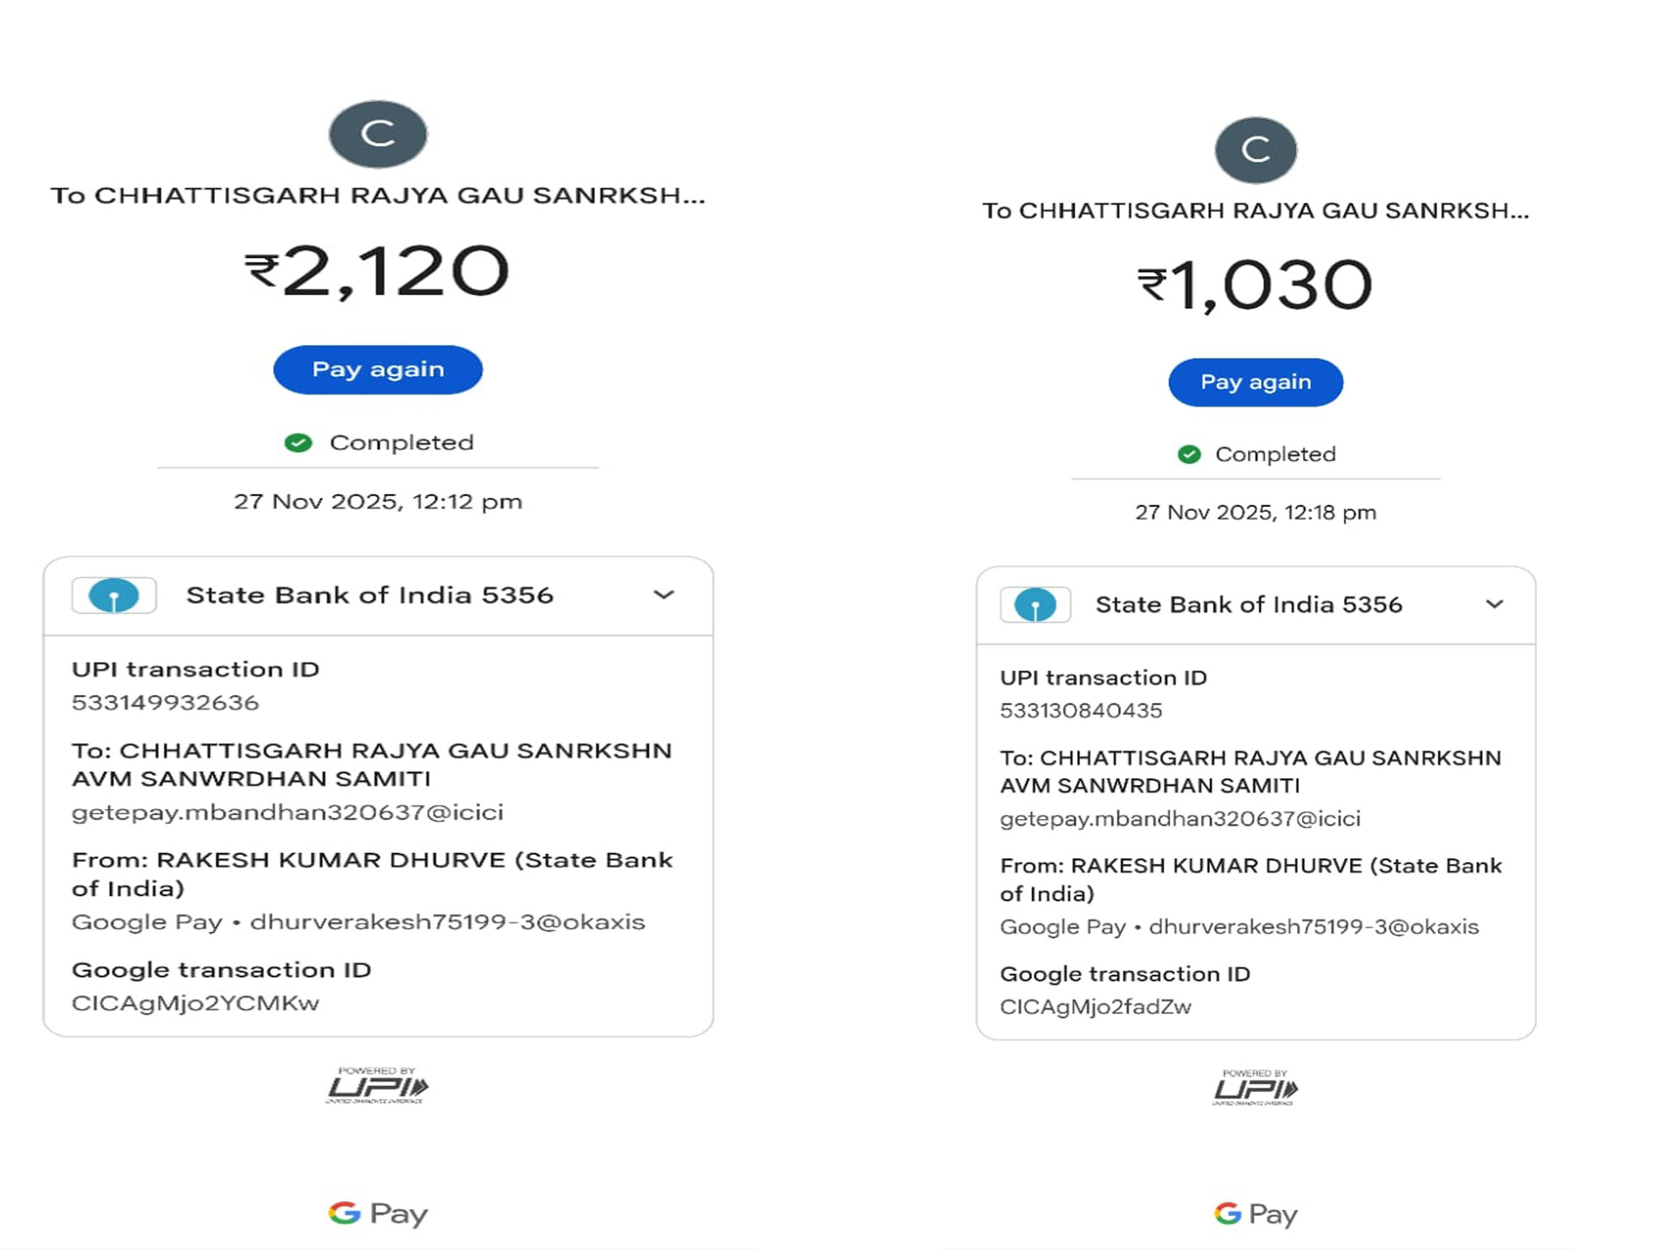Collapse bank details on the ₹2,120 receipt
Viewport: 1672px width, 1250px height.
tap(664, 595)
